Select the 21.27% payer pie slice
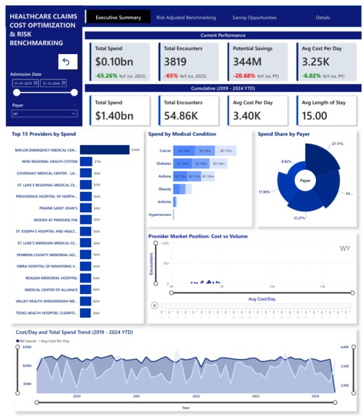 tap(306, 201)
